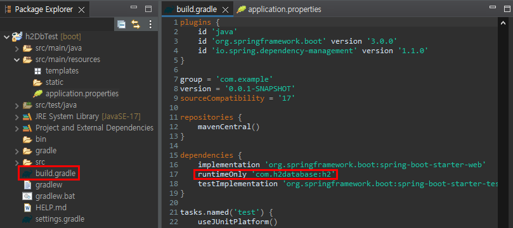Click application.properties leaf icon in tree

click(x=37, y=94)
